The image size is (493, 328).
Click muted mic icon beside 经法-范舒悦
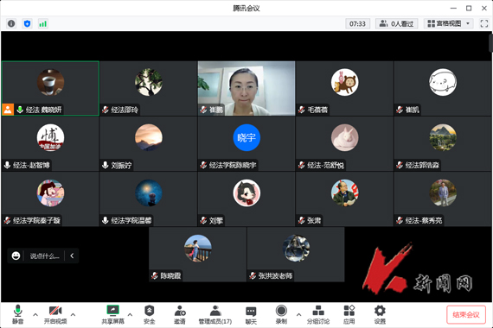pos(302,165)
